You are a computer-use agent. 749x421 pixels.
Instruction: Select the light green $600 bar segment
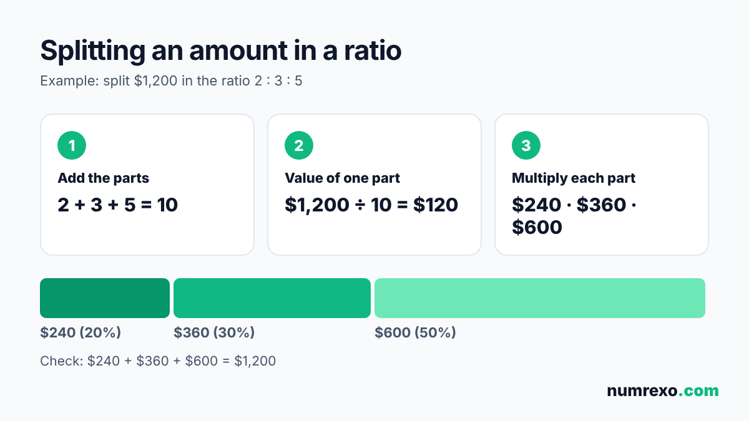[x=540, y=298]
